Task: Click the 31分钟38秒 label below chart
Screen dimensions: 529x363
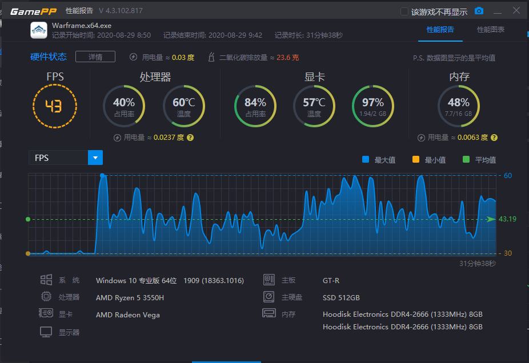Action: 478,264
